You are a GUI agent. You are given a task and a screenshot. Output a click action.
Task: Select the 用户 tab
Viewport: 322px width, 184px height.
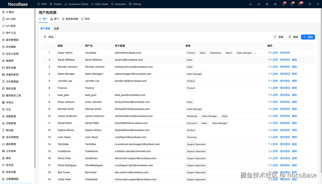(43, 19)
